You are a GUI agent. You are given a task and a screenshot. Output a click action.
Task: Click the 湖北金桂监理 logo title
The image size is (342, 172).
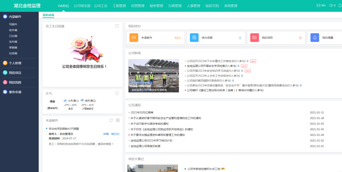pyautogui.click(x=27, y=6)
